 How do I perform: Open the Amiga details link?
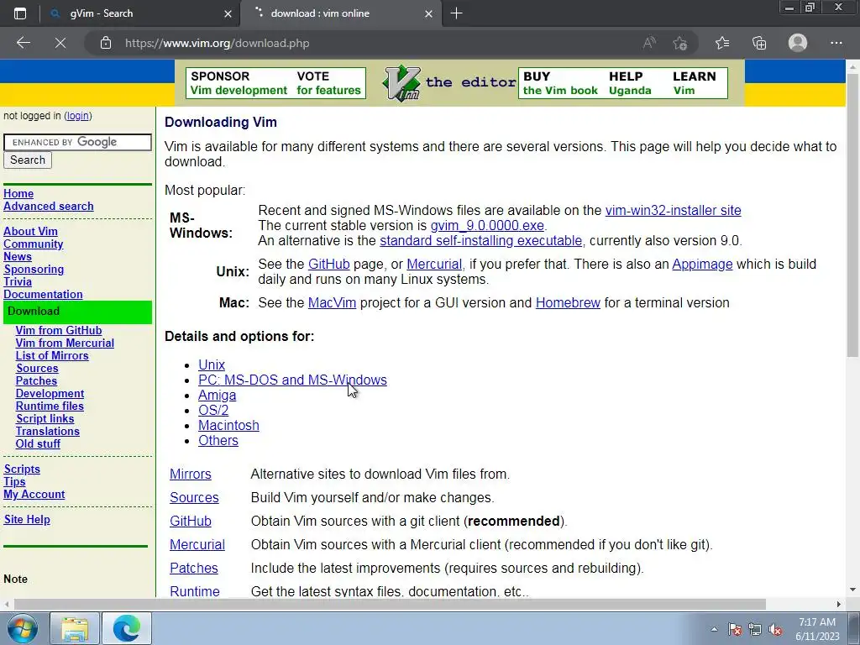tap(218, 396)
